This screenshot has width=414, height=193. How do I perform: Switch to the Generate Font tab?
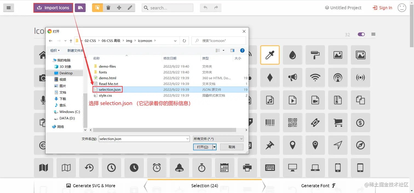(x=318, y=185)
